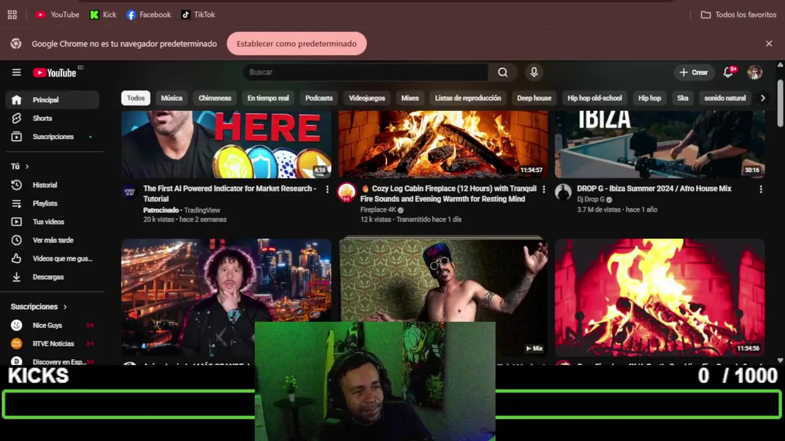This screenshot has height=441, width=785.
Task: Click the Fireplace 4K channel name
Action: coord(378,209)
